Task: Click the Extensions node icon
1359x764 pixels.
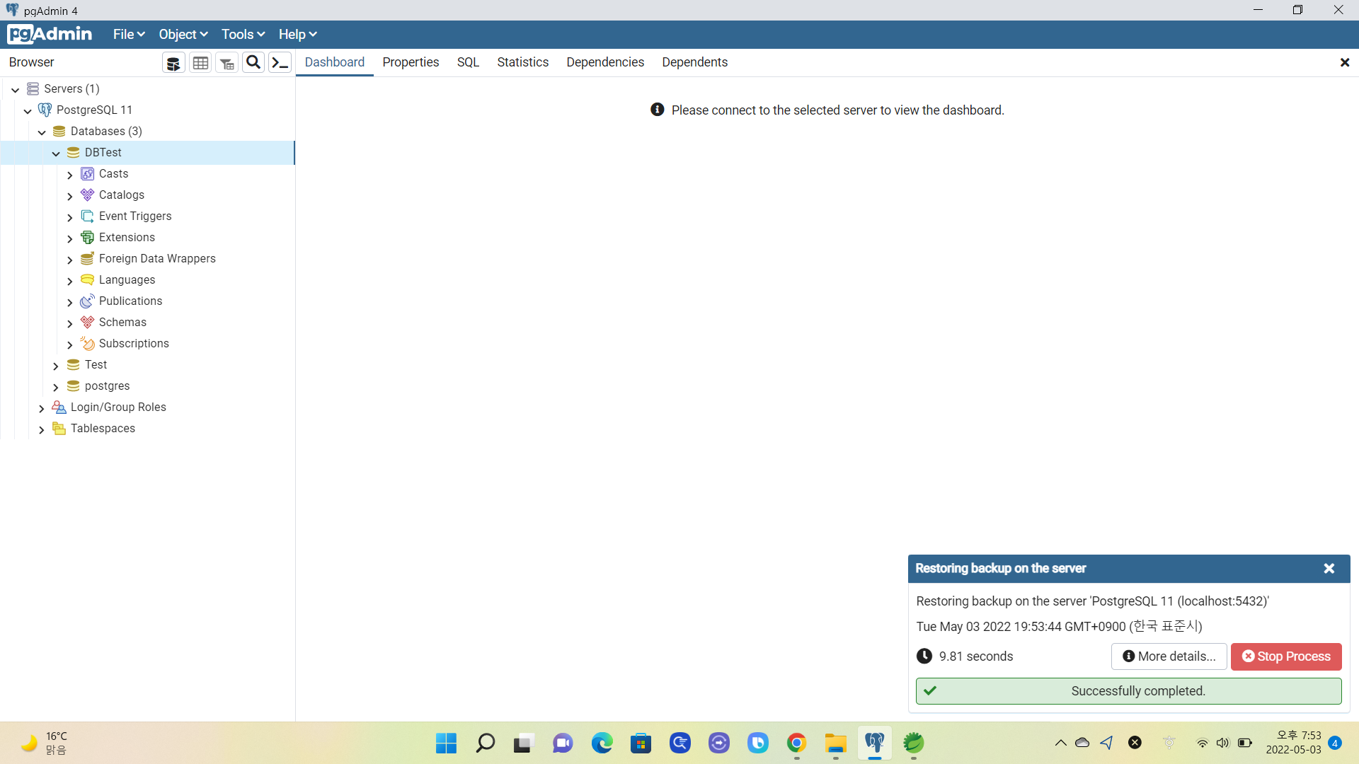Action: tap(87, 238)
